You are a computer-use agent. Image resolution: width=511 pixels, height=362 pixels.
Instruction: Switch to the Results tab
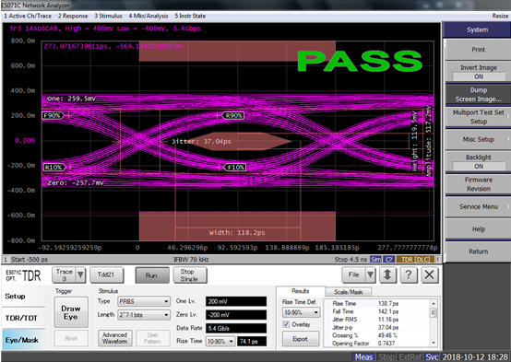click(x=301, y=291)
